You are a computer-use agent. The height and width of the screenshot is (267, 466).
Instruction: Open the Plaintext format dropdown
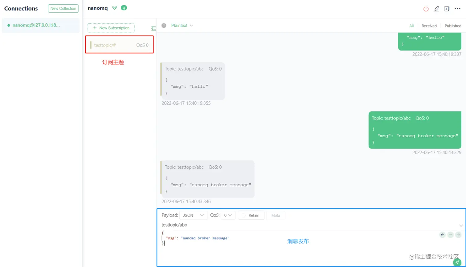(182, 26)
